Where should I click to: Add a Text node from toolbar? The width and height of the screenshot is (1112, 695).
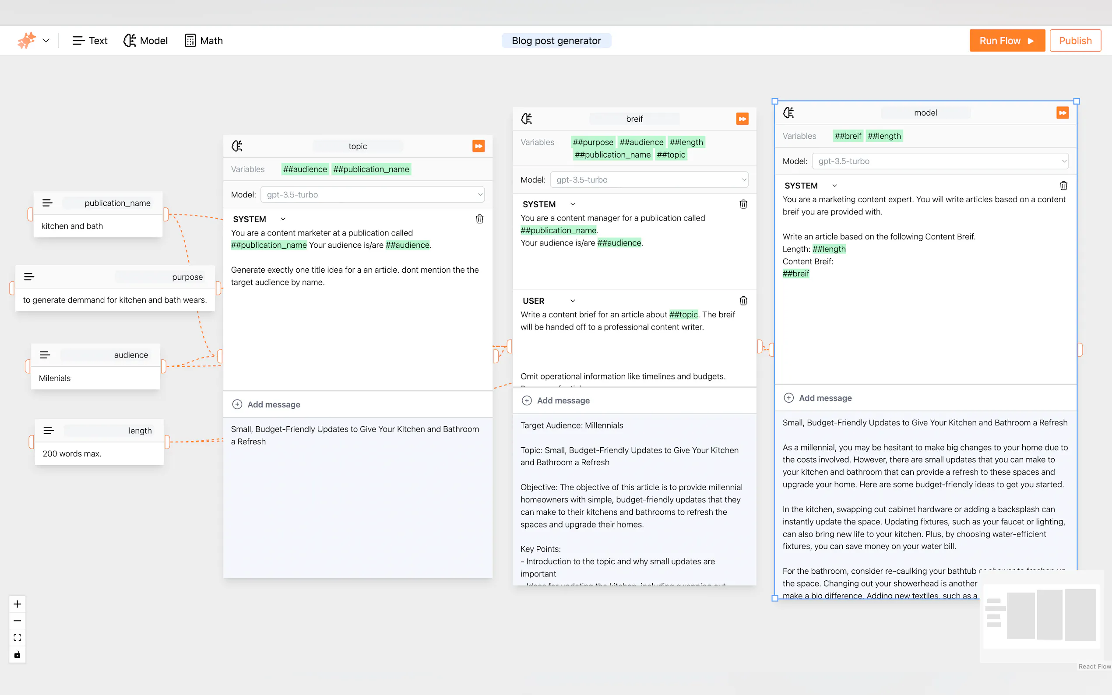tap(90, 40)
